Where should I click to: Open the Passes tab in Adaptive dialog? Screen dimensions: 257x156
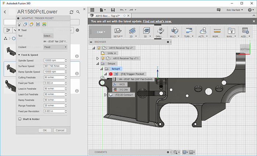pyautogui.click(x=38, y=24)
